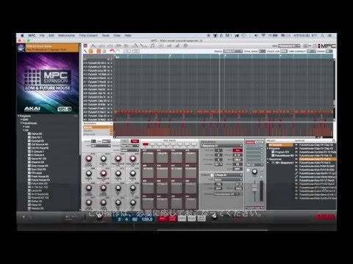This screenshot has width=353, height=264.
Task: Click the OVER DUB transport button
Action: [172, 219]
